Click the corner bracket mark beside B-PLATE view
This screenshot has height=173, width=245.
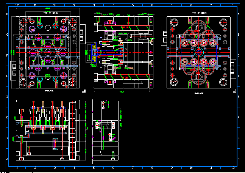click(x=234, y=91)
